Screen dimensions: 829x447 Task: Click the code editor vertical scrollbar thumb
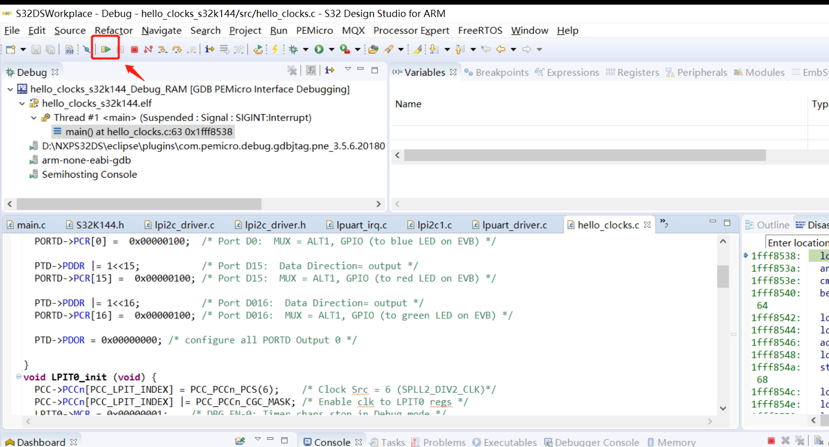coord(723,277)
